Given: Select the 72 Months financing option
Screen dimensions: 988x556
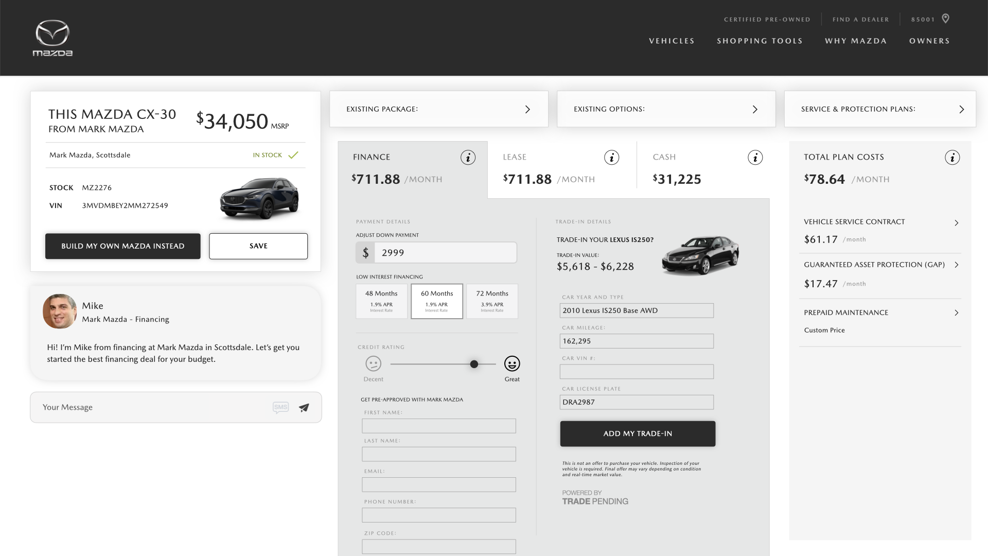Looking at the screenshot, I should (x=492, y=301).
